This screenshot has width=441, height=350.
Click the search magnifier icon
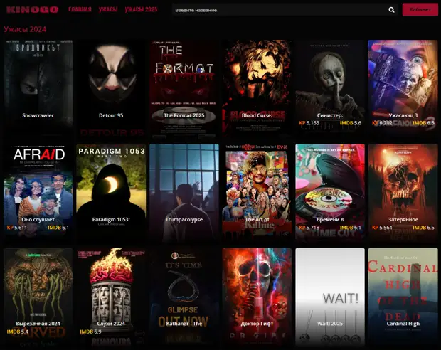coord(391,10)
